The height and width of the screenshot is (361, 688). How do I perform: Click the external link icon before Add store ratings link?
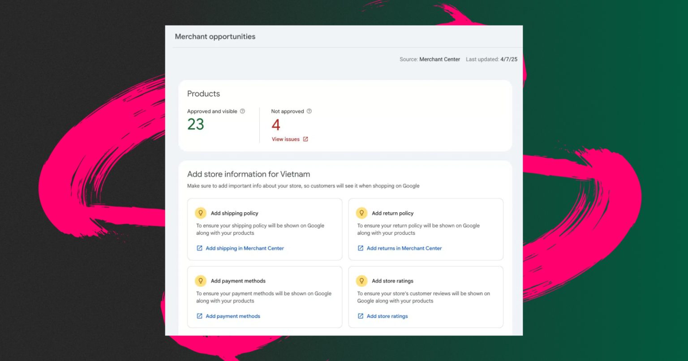pos(361,316)
